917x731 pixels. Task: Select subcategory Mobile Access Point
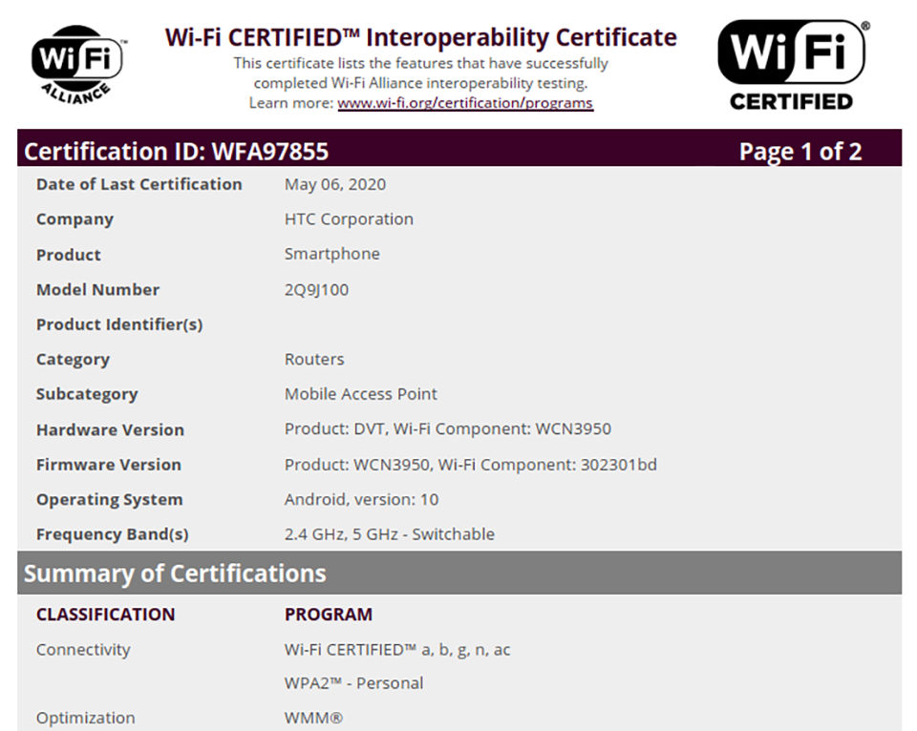point(360,394)
